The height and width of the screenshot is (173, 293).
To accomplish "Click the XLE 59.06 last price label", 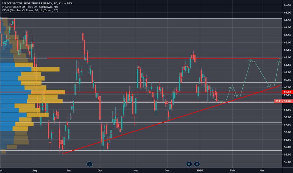I will 283,101.
